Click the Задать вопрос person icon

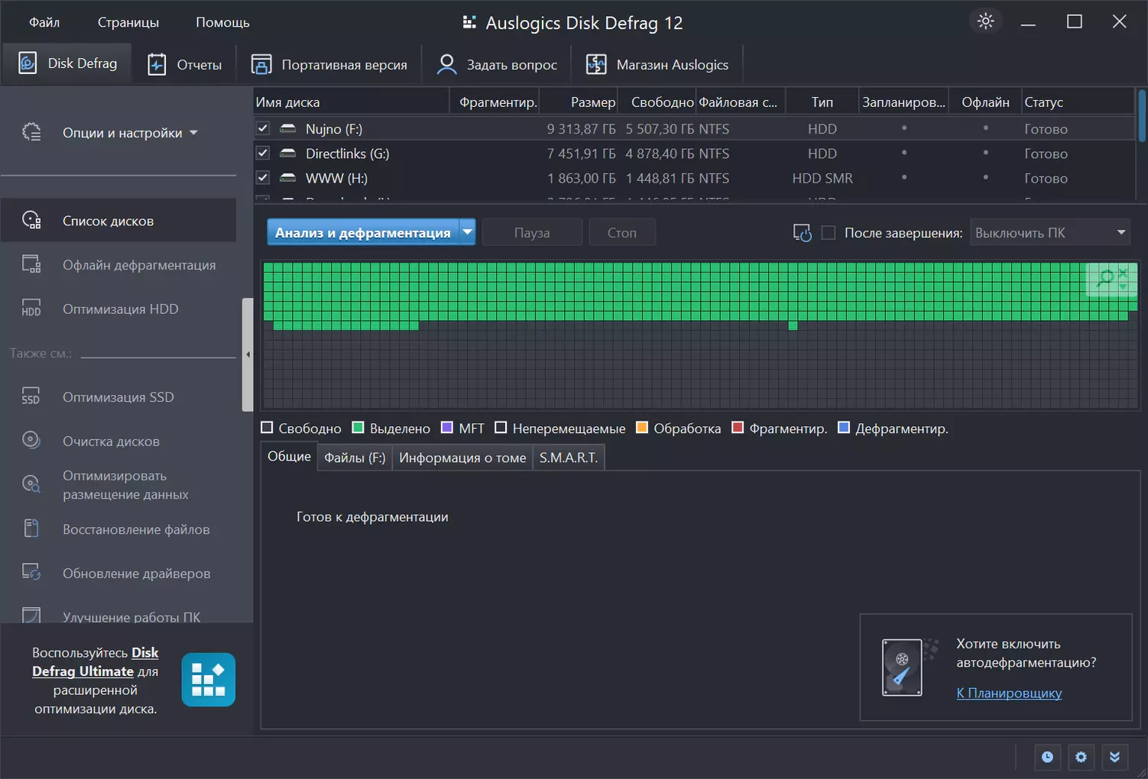(x=446, y=65)
